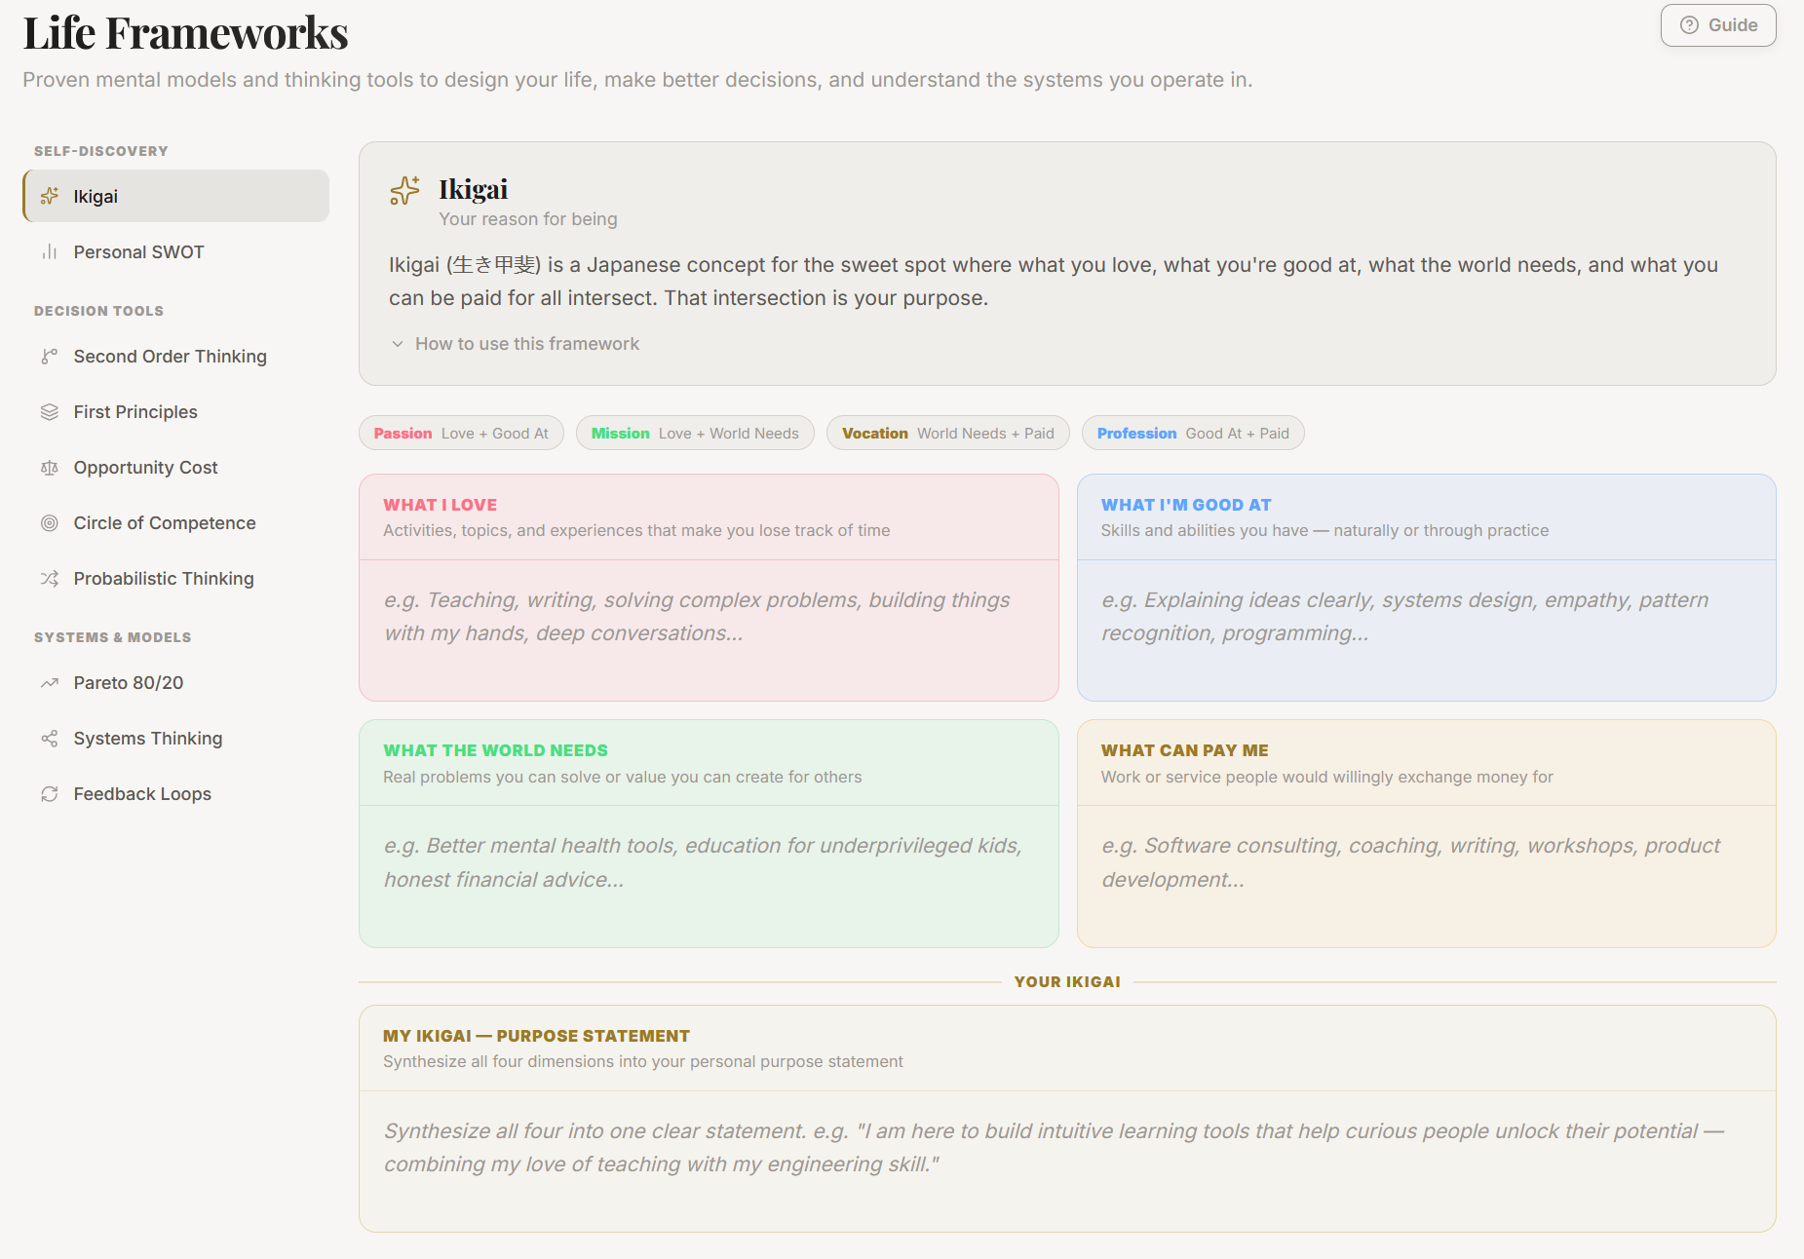The height and width of the screenshot is (1259, 1804).
Task: Select Ikigai in the sidebar
Action: (176, 196)
